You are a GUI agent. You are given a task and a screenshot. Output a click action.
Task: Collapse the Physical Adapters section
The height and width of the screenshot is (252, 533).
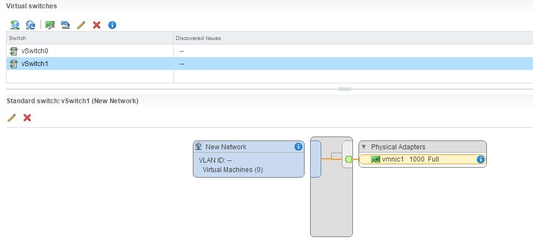point(363,147)
